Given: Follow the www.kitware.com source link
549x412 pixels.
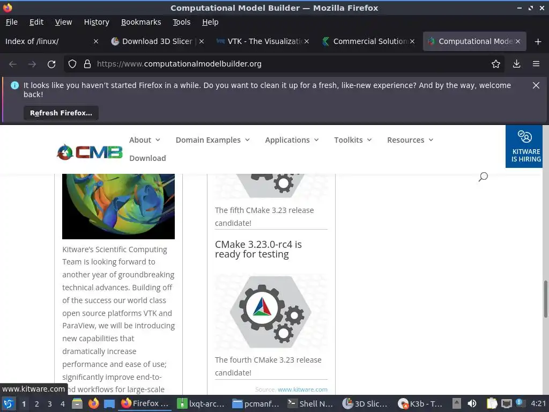Looking at the screenshot, I should [302, 389].
